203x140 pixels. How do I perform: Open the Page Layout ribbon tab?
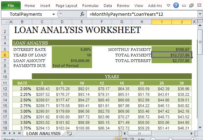coord(66,6)
